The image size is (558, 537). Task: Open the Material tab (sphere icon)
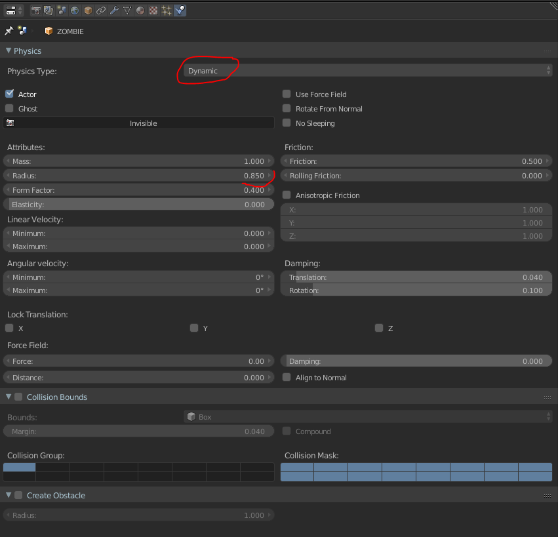tap(140, 10)
